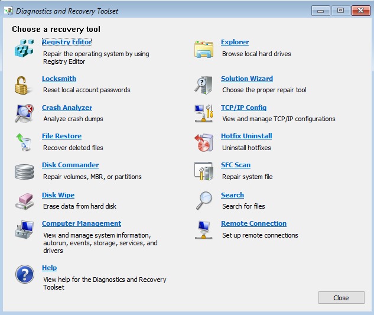374x315 pixels.
Task: Open the Help link
Action: [50, 268]
